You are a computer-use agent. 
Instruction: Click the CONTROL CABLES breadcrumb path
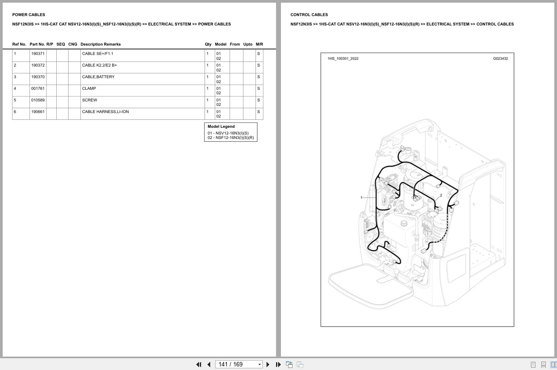point(402,24)
